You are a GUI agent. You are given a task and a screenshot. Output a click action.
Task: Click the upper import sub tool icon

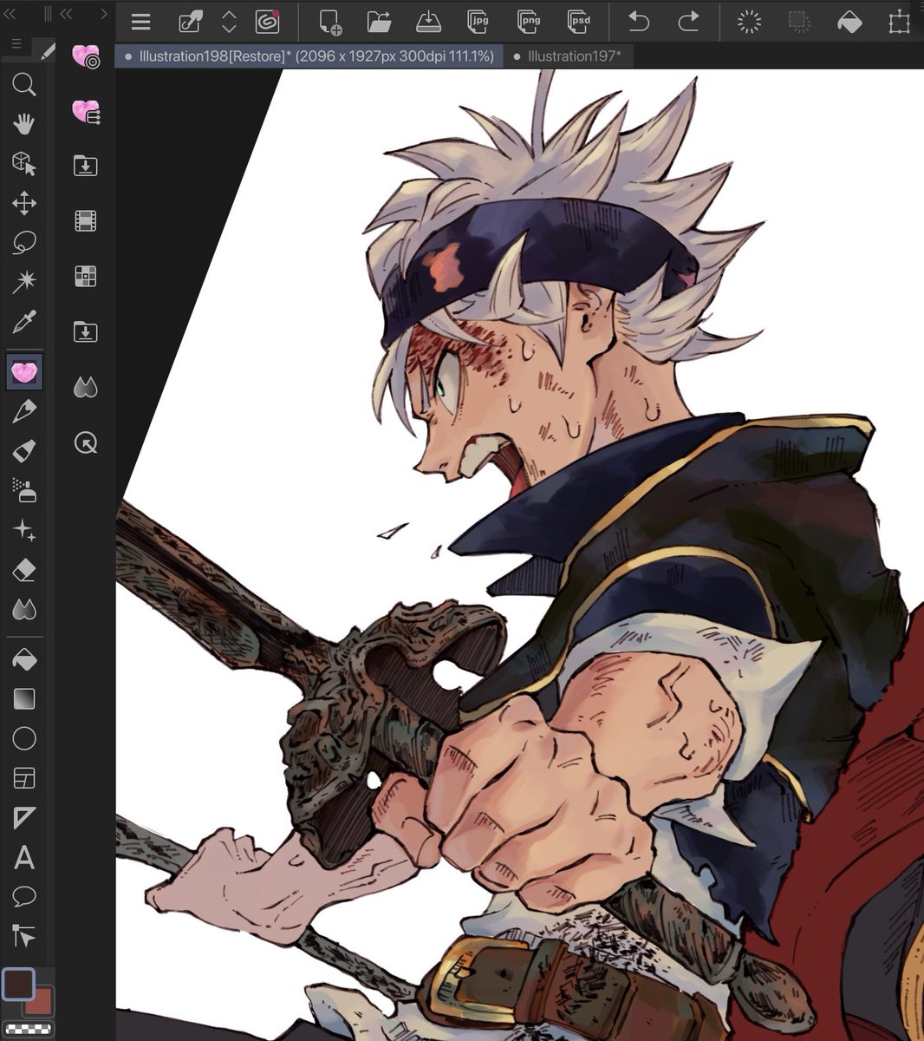click(85, 166)
